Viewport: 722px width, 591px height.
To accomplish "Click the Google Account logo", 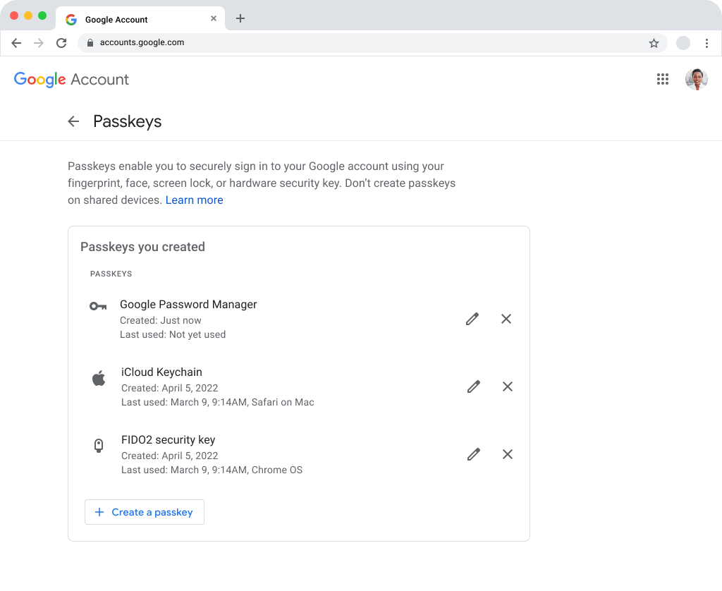I will 71,79.
